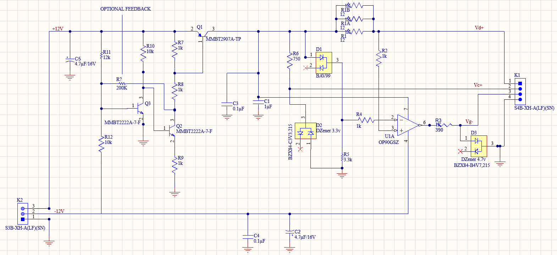Click the 200K resistor value text
Viewport: 557px width, 255px height.
(122, 88)
